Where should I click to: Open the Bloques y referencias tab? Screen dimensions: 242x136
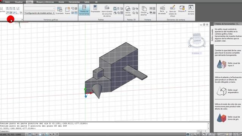coord(45,2)
